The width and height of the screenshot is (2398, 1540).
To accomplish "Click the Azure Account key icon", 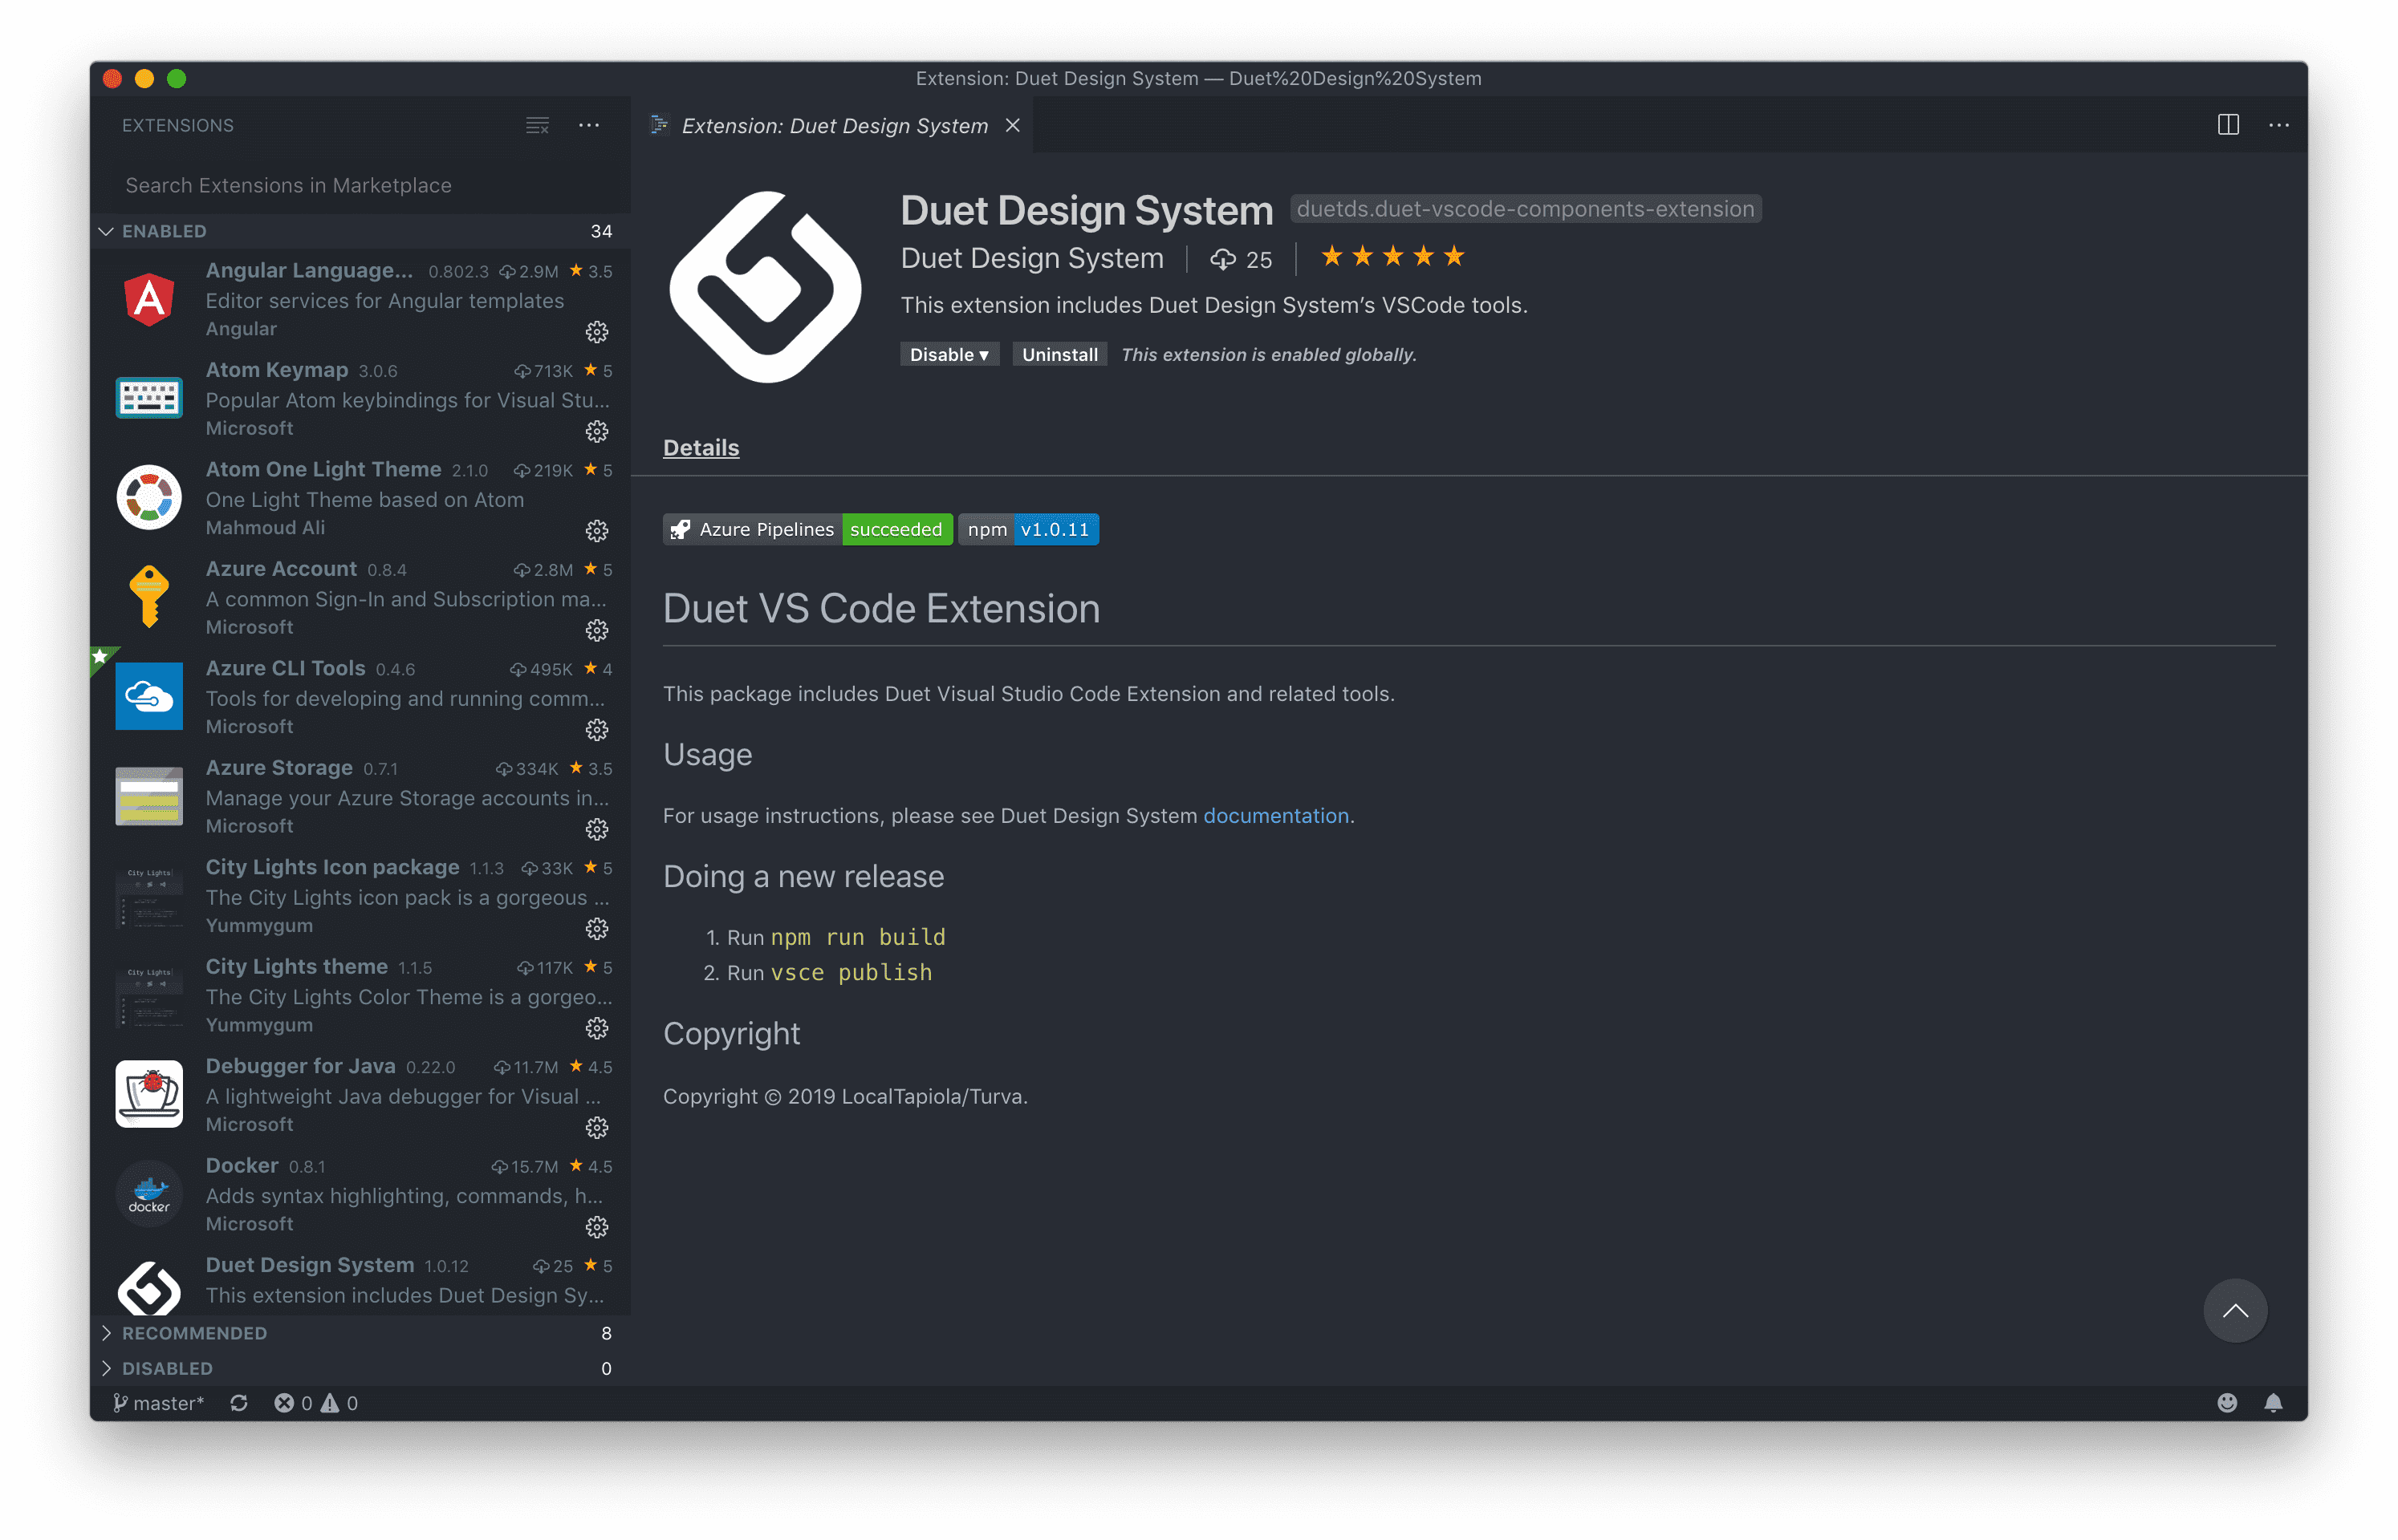I will pos(149,597).
